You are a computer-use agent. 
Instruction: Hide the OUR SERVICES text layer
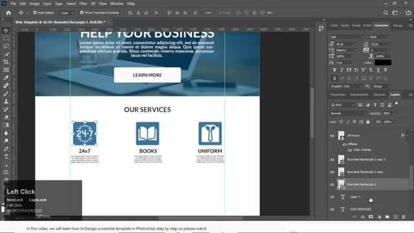point(332,209)
